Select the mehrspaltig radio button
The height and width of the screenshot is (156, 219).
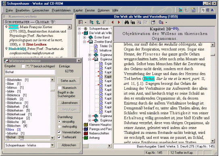pyautogui.click(x=59, y=127)
